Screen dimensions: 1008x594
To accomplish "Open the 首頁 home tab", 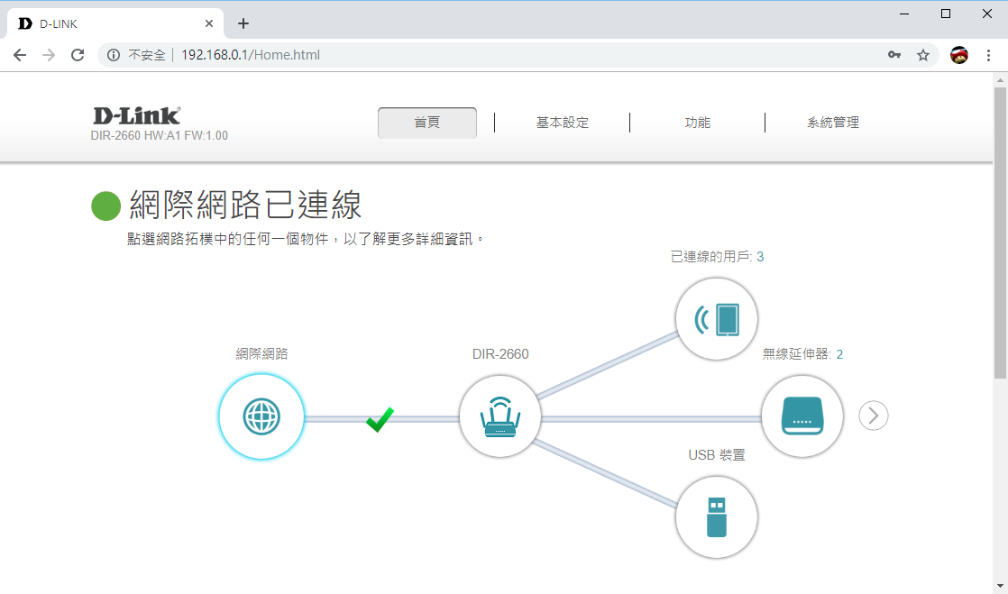I will coord(427,123).
